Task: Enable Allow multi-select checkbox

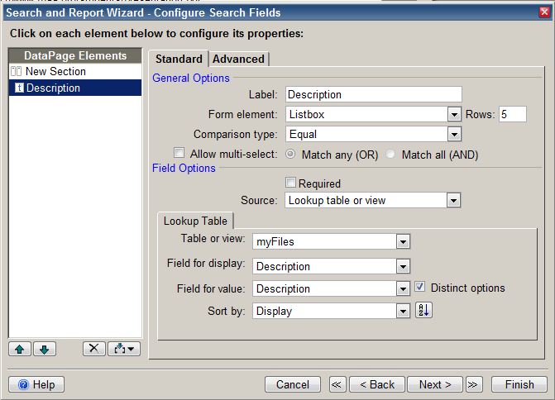Action: (179, 153)
